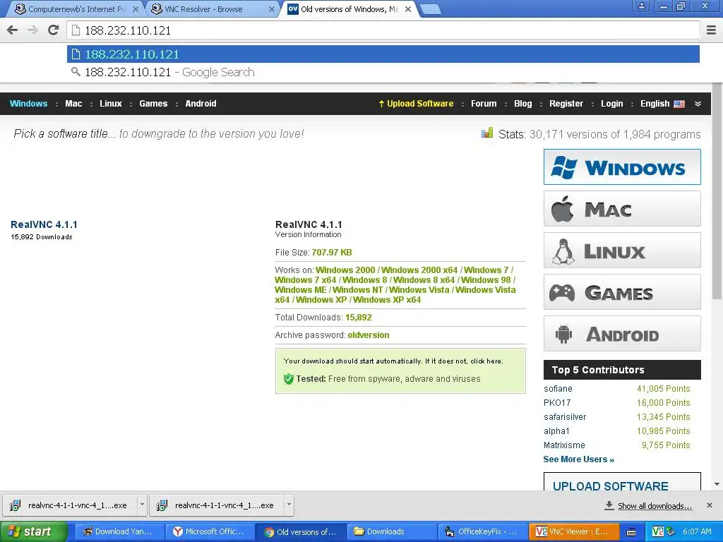Dismiss the downloads bar with the X

point(710,505)
